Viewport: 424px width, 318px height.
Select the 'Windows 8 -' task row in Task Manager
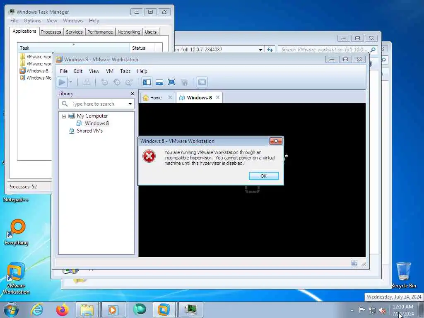36,71
